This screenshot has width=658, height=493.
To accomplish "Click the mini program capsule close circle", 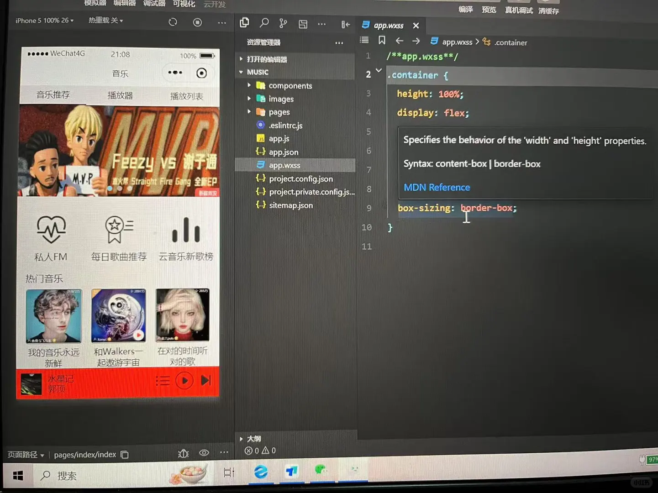I will (x=201, y=73).
